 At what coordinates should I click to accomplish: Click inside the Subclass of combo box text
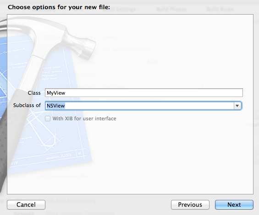[139, 106]
